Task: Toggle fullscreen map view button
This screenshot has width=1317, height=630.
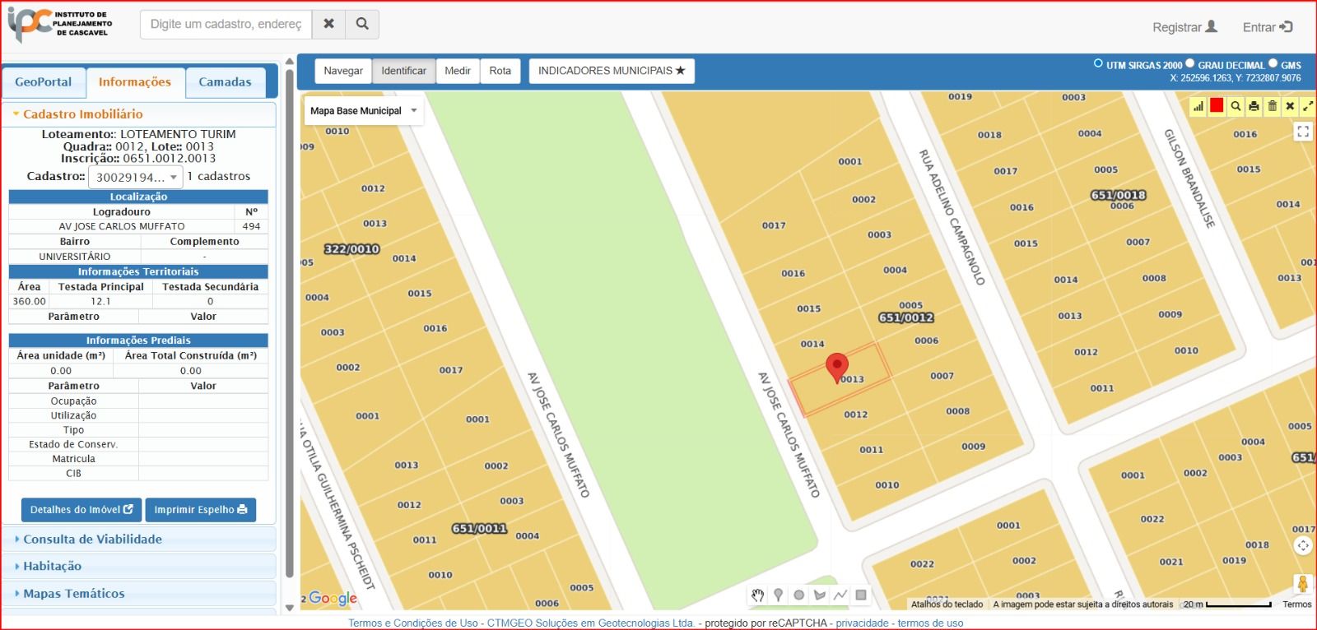Action: point(1303,132)
